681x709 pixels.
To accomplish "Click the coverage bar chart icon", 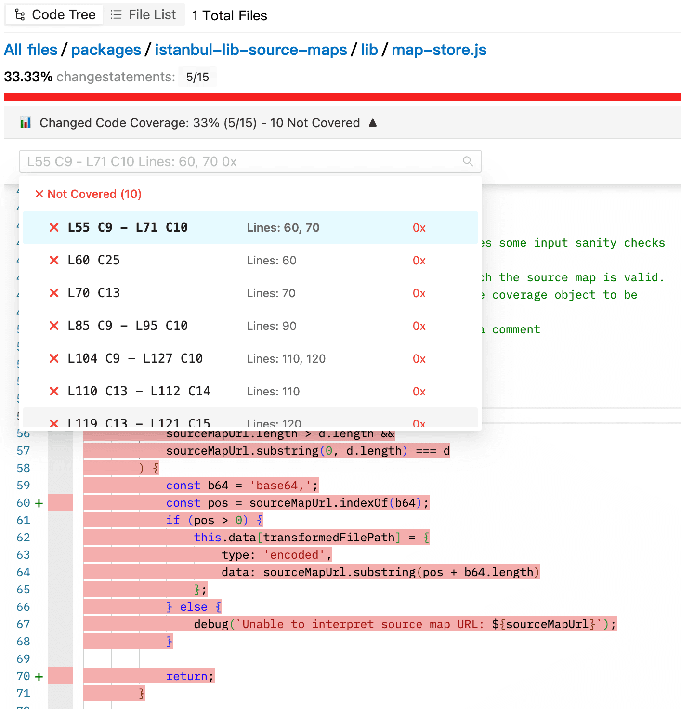I will tap(26, 123).
